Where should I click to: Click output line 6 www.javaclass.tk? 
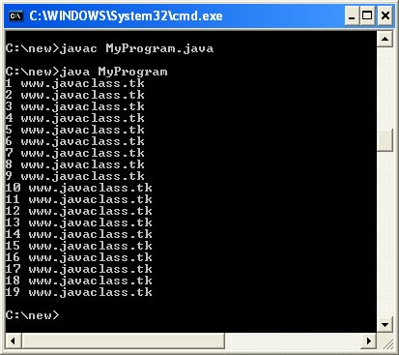pyautogui.click(x=75, y=141)
